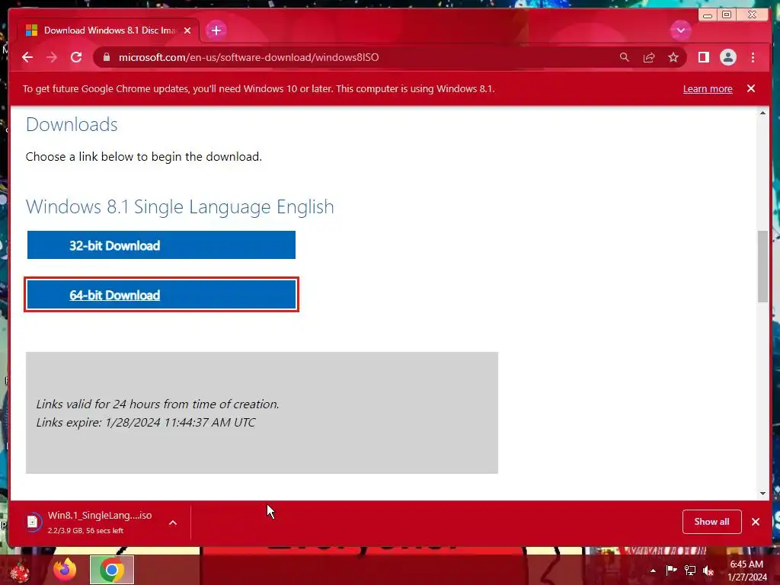Click the download file progress icon
This screenshot has height=585, width=780.
click(33, 522)
